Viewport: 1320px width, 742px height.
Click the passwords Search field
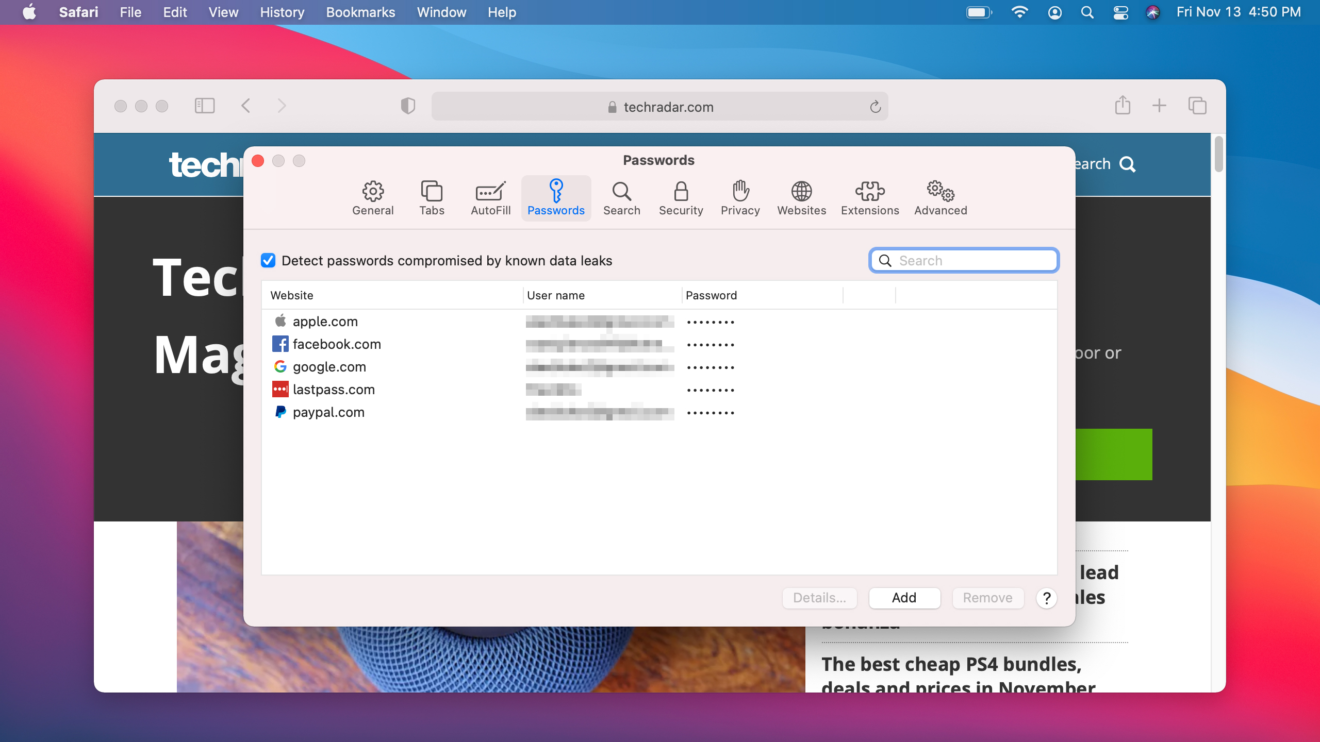(964, 261)
